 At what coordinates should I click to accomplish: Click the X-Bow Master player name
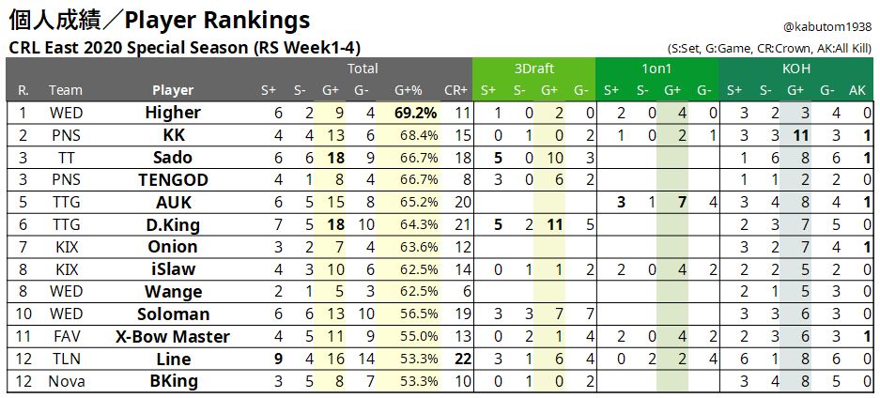[173, 336]
